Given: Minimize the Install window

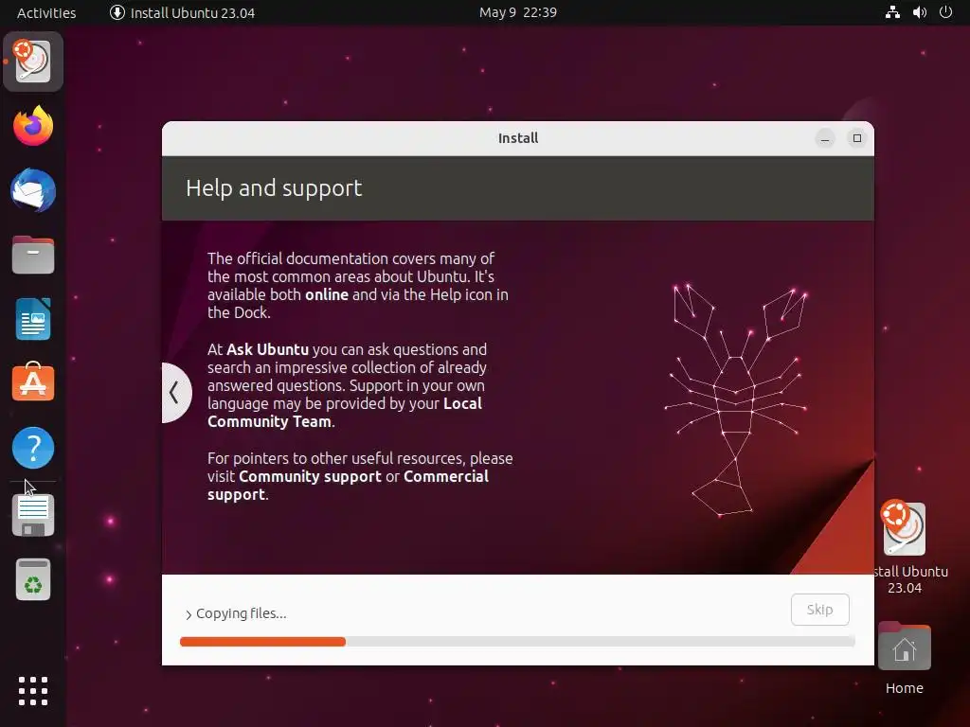Looking at the screenshot, I should tap(825, 138).
